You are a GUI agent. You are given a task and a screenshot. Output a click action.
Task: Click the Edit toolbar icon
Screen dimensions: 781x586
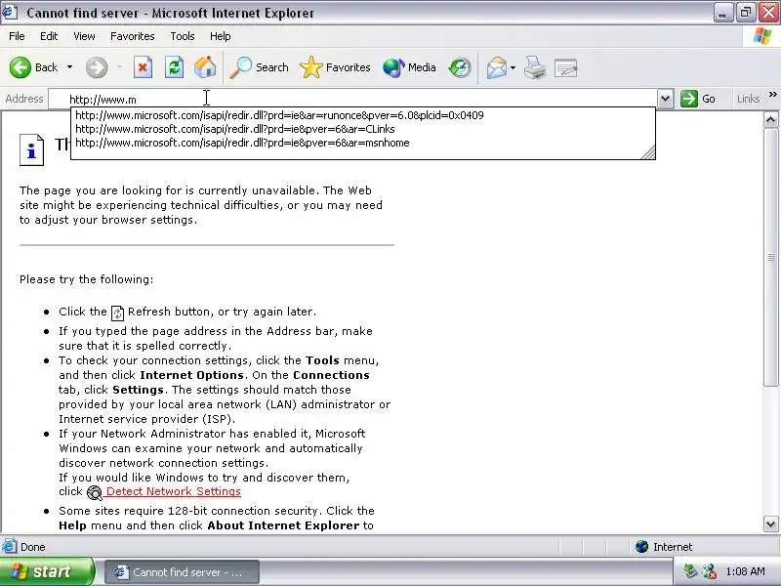pos(566,67)
